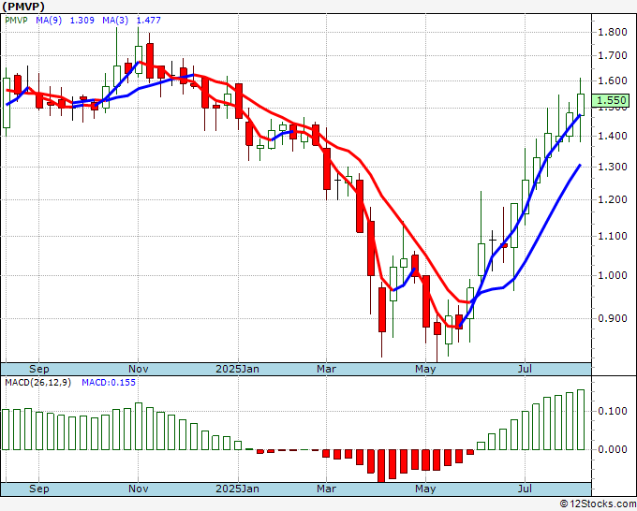The width and height of the screenshot is (637, 511).
Task: Click the MA(9) value 1.309
Action: coord(82,21)
